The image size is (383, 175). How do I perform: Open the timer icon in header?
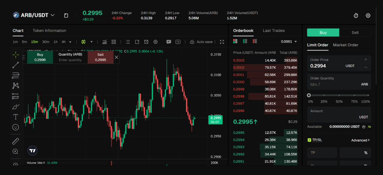356,16
